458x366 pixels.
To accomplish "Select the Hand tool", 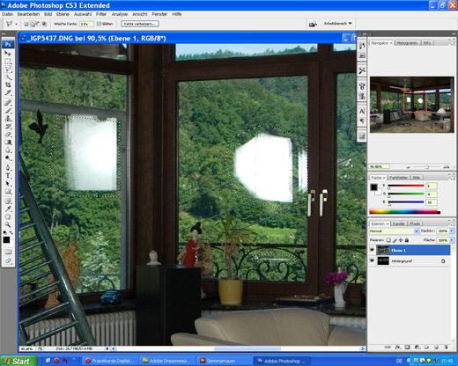I will pyautogui.click(x=8, y=217).
